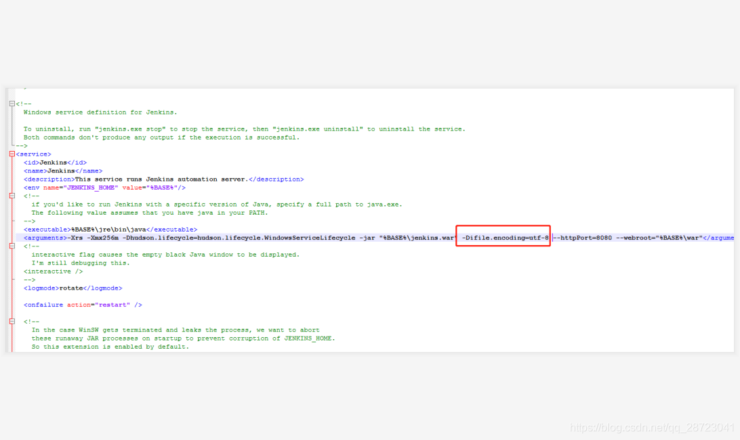
Task: Click the 'To uninstall, run "jenkins.exe stop"' line
Action: [x=245, y=129]
